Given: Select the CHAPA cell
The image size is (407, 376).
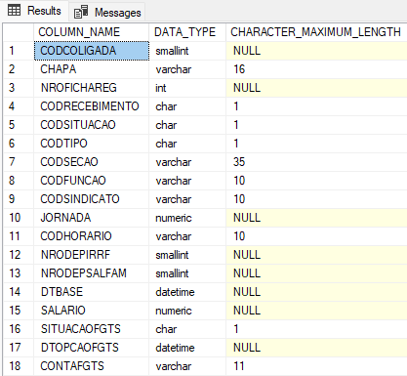Looking at the screenshot, I should [92, 69].
